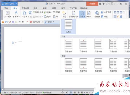Open the 符号 dropdown arrow
The image size is (130, 95).
(x=26, y=17)
